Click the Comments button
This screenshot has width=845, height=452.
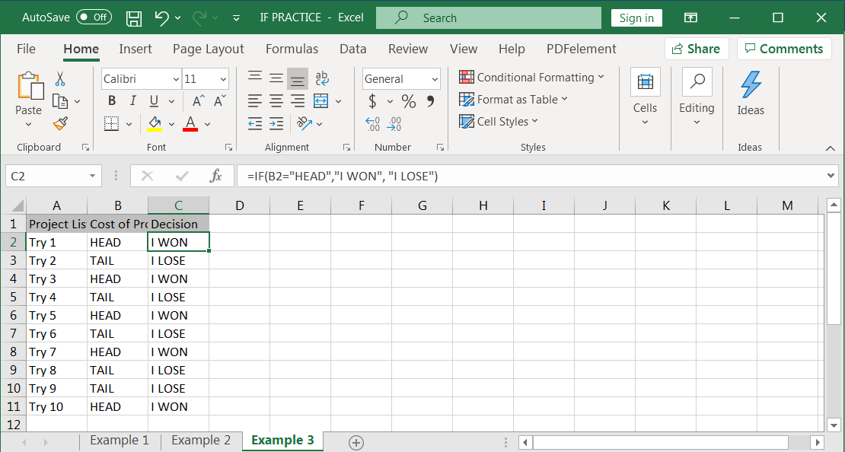tap(784, 49)
